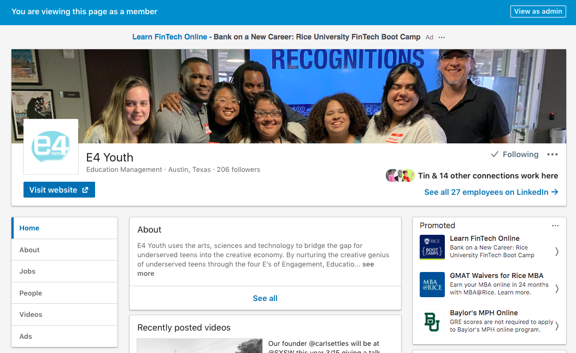Open the Promoted panel options ellipsis
The width and height of the screenshot is (576, 353).
pos(555,225)
